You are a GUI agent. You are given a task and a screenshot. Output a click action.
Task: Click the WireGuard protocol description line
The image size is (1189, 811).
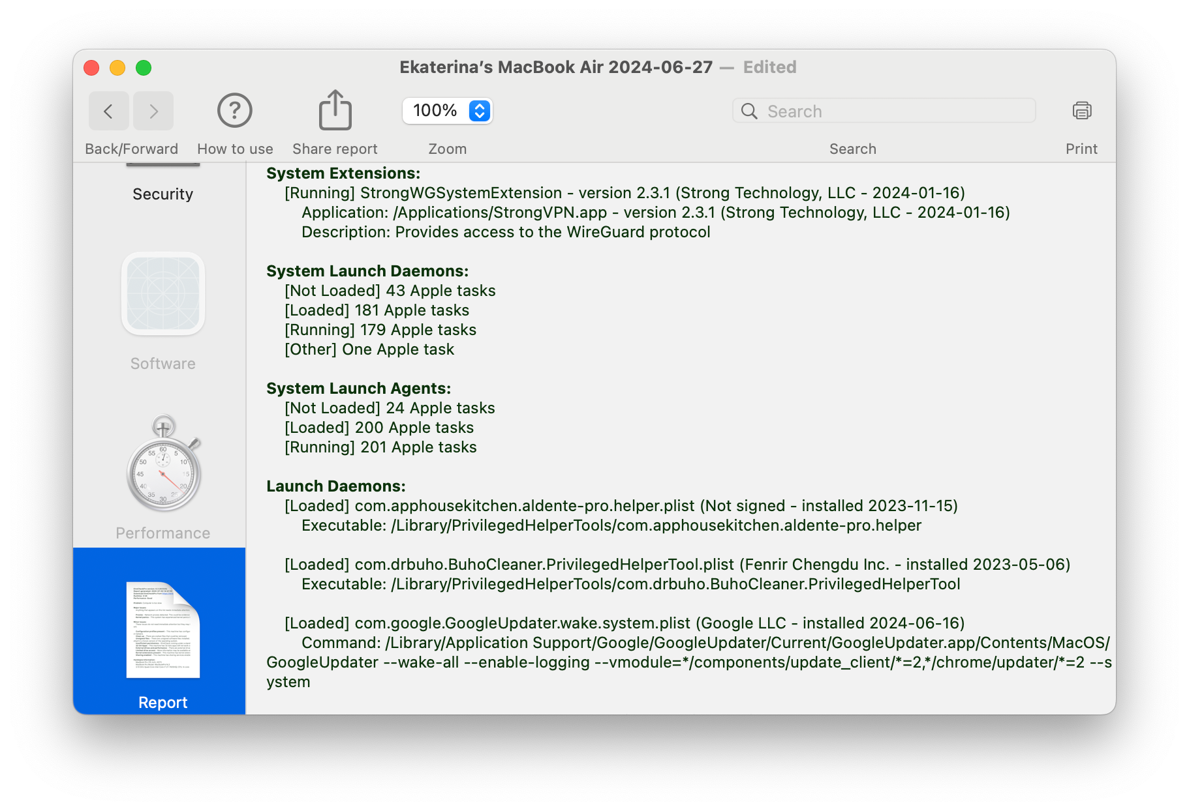click(506, 232)
